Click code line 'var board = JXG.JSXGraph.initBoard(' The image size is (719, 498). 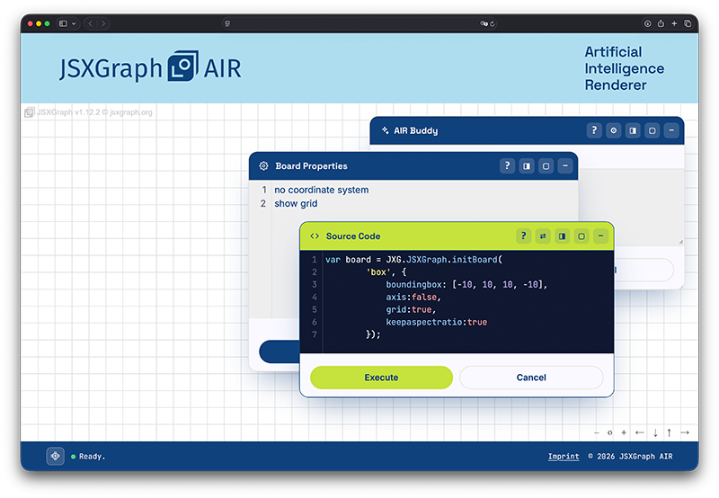(414, 260)
